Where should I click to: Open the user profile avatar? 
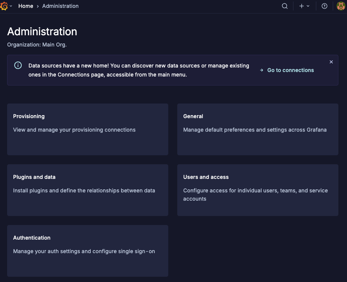[341, 6]
